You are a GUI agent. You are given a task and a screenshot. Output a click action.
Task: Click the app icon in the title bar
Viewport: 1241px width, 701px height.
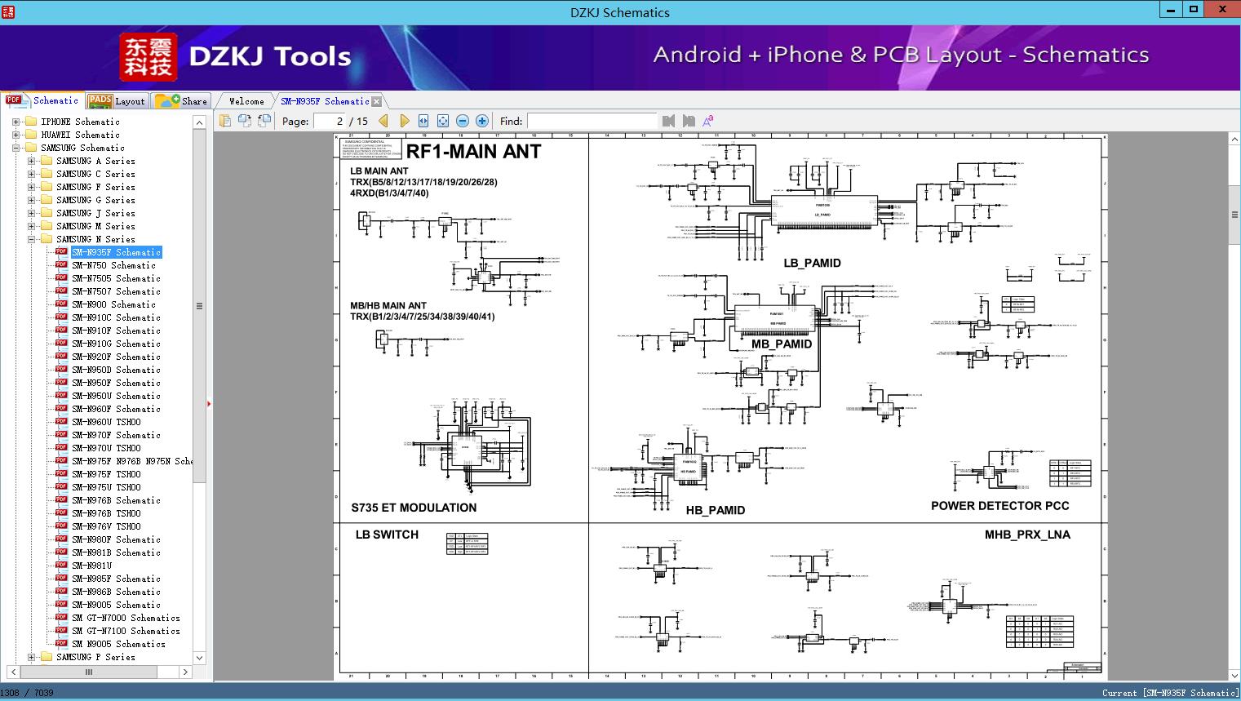pyautogui.click(x=8, y=11)
